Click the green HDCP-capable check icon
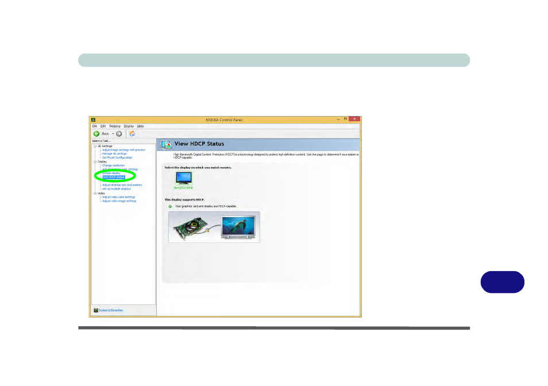This screenshot has width=548, height=386. click(x=170, y=206)
